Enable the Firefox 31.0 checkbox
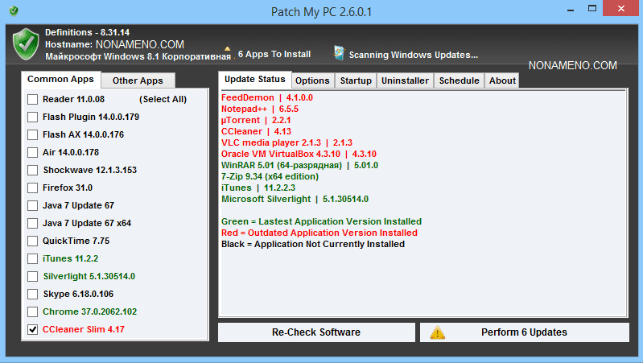Viewport: 643px width, 363px height. click(32, 188)
